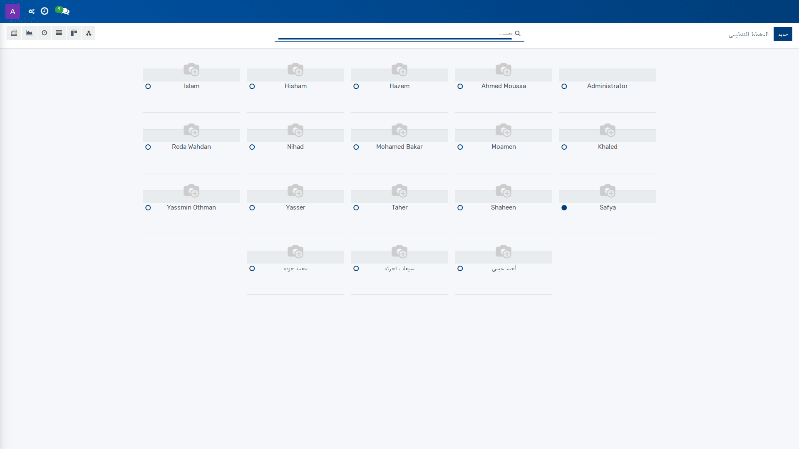Open the Khaled employee name
This screenshot has height=449, width=799.
tap(608, 147)
